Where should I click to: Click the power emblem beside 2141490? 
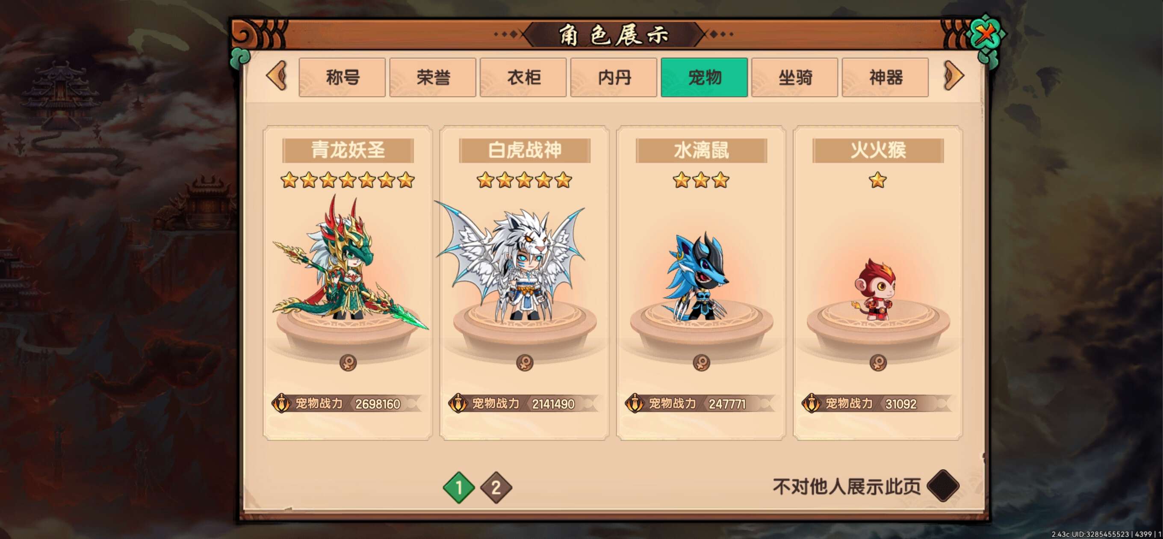(x=458, y=403)
